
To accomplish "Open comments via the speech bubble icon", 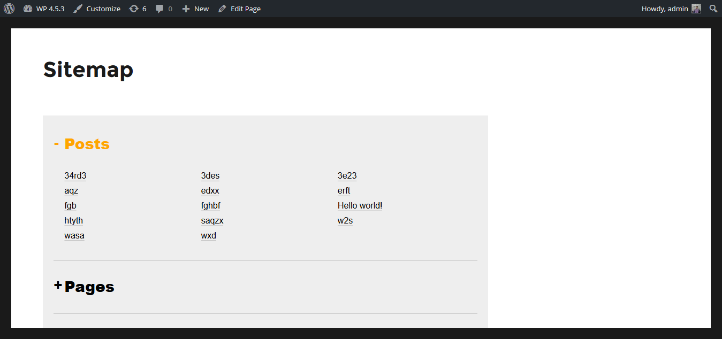I will point(160,9).
